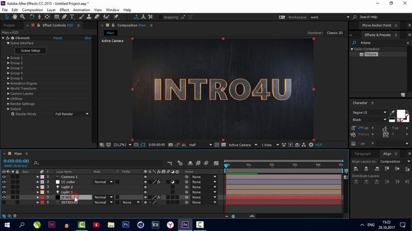The width and height of the screenshot is (412, 231).
Task: Open the Composition menu
Action: (32, 10)
